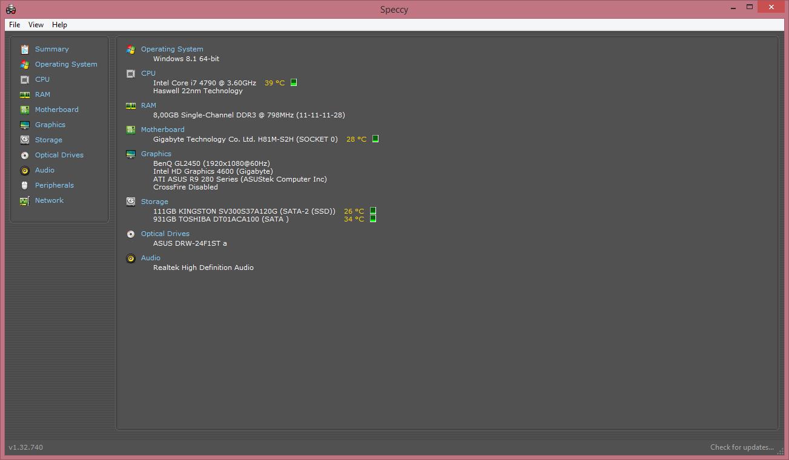View the Graphics sidebar section
Viewport: 789px width, 460px height.
[50, 125]
